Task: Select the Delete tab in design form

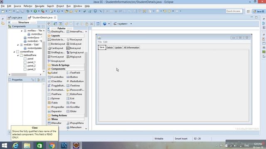Action: tap(110, 48)
